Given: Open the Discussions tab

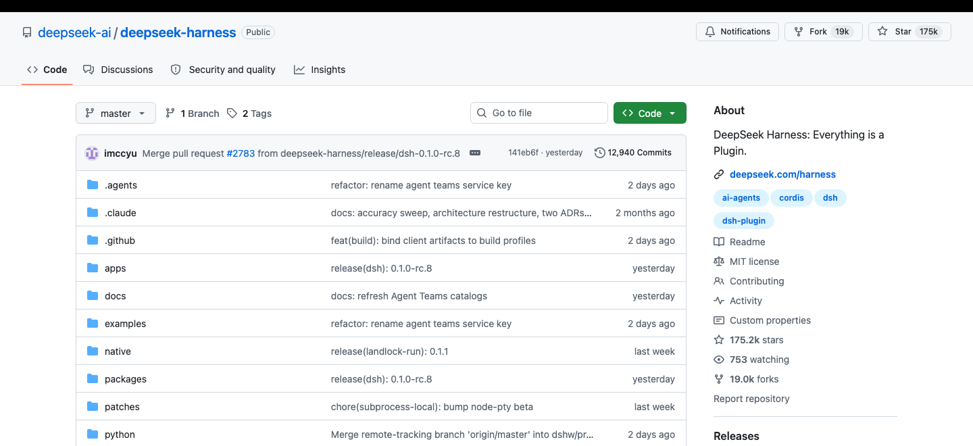Looking at the screenshot, I should coord(118,70).
